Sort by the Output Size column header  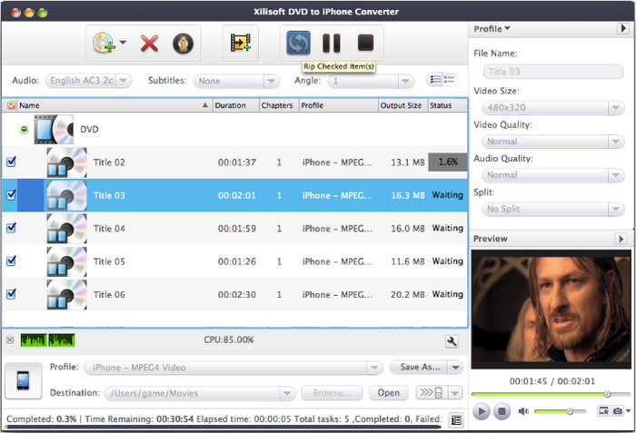(403, 105)
